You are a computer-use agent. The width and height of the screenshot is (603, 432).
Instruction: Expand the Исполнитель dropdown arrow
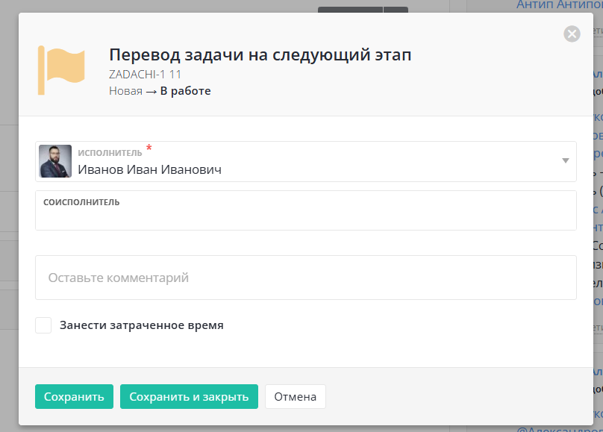click(565, 161)
